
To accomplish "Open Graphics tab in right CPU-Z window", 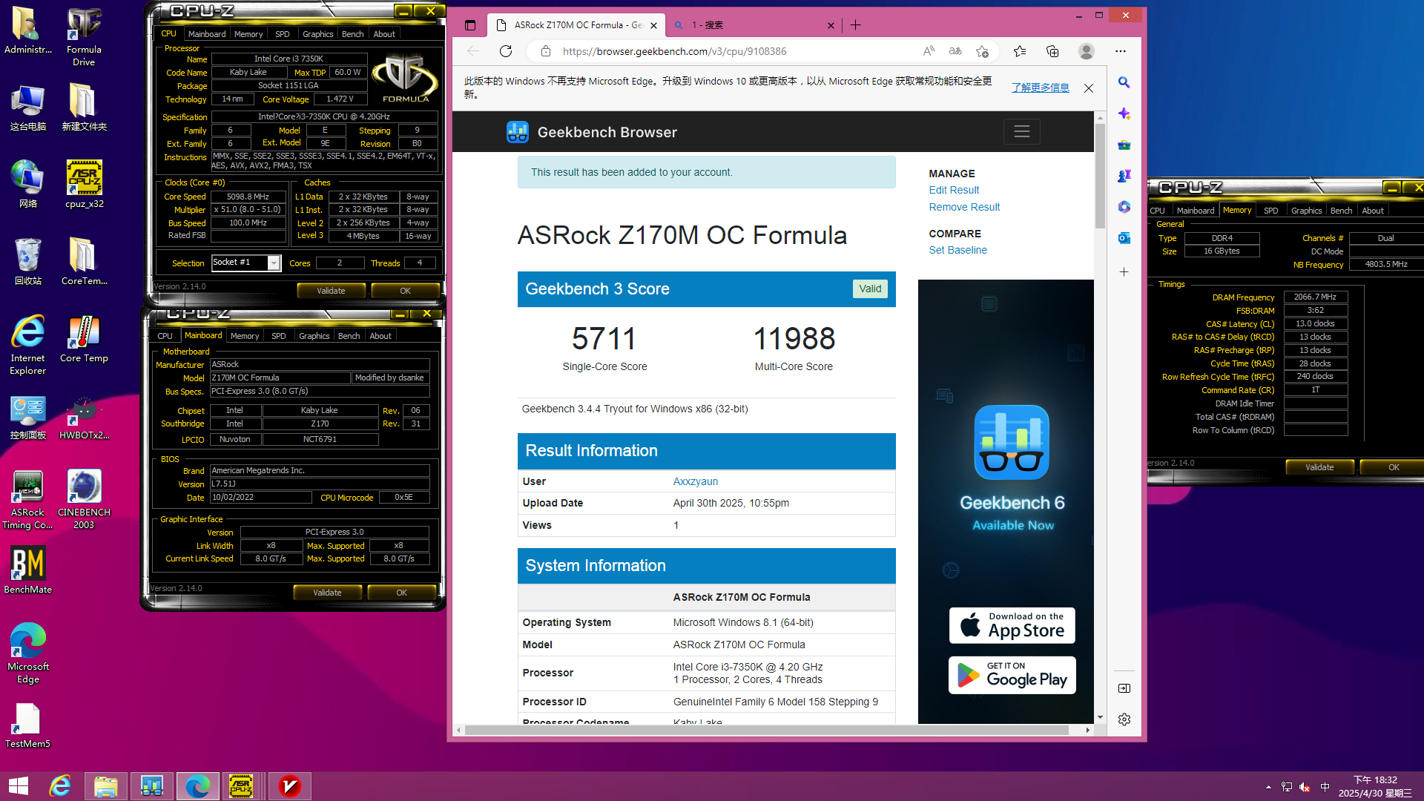I will coord(1307,211).
